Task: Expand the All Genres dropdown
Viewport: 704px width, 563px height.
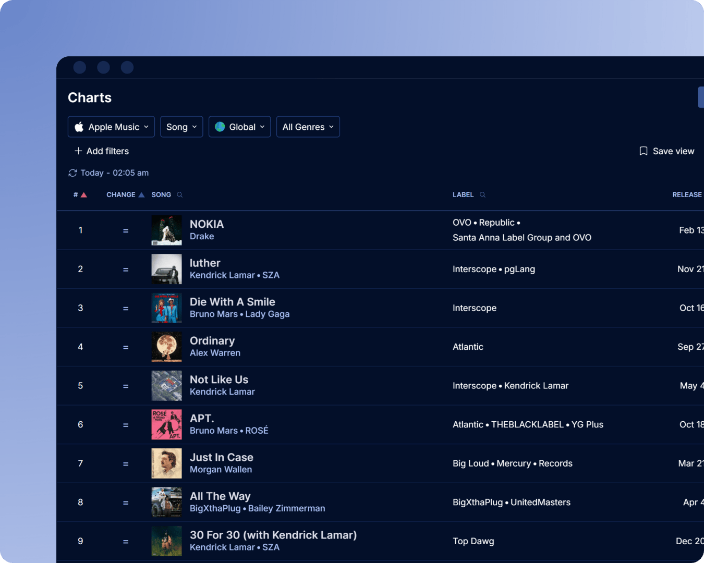Action: [x=308, y=127]
